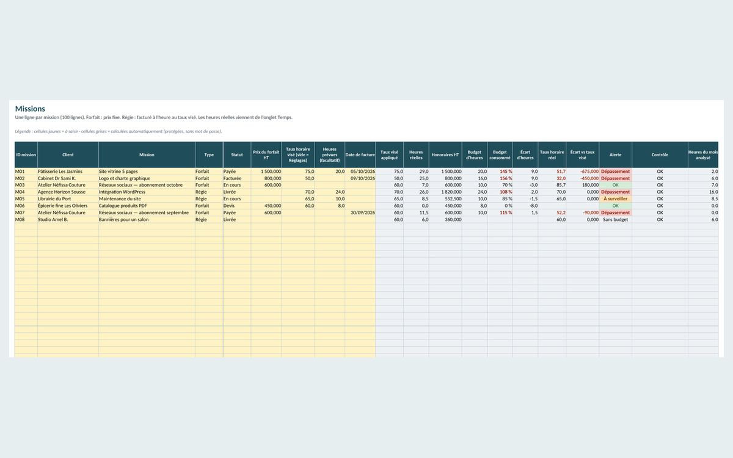Click the 'Taux horaire réel' header
Image resolution: width=733 pixels, height=458 pixels.
552,155
